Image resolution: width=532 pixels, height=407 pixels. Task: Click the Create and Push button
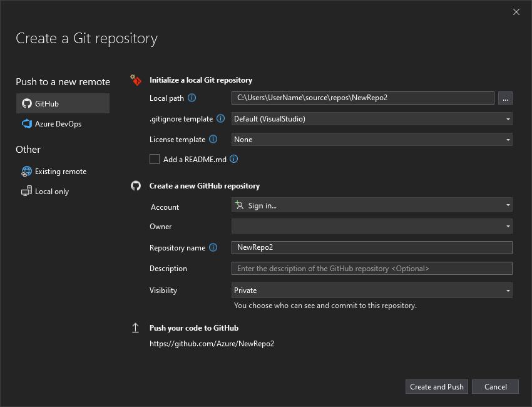tap(436, 386)
